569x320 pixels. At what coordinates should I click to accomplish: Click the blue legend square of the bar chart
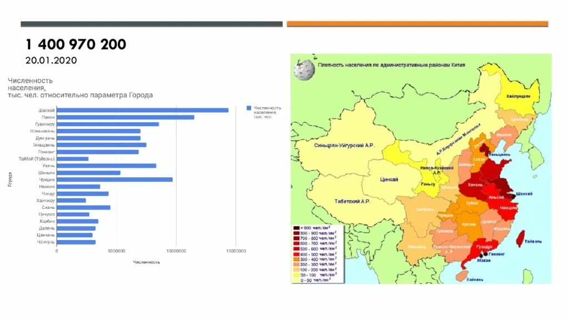(249, 108)
